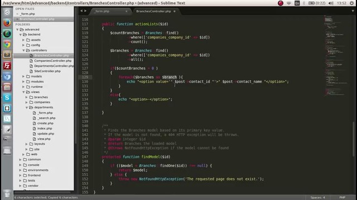The width and height of the screenshot is (357, 200).
Task: Expand the models folder
Action: (x=23, y=77)
